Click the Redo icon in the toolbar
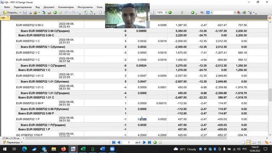The height and width of the screenshot is (153, 272). pos(74,12)
